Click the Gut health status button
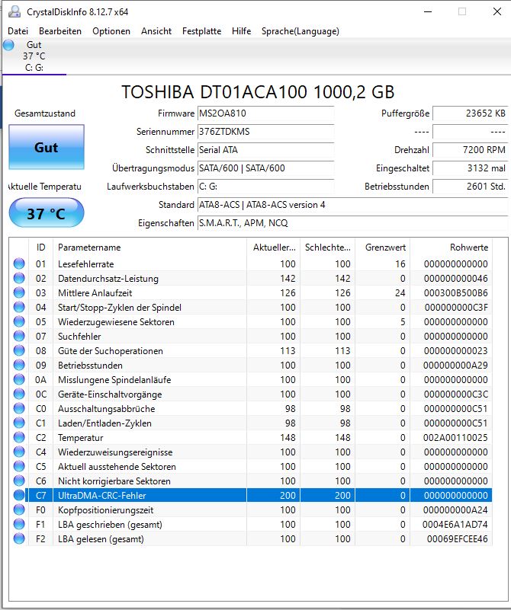Image resolution: width=511 pixels, height=610 pixels. (47, 147)
